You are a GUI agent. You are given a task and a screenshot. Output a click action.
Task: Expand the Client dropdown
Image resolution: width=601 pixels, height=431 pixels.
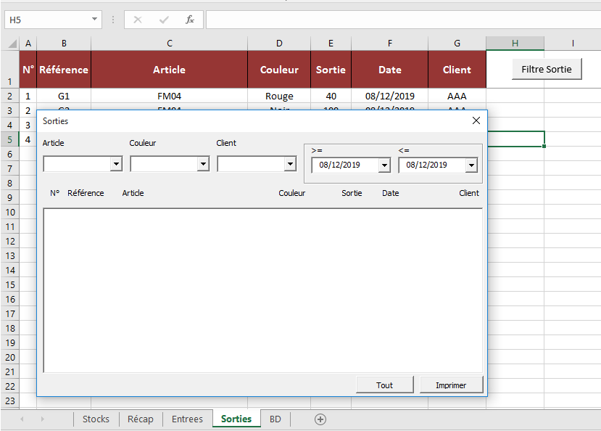click(x=290, y=165)
